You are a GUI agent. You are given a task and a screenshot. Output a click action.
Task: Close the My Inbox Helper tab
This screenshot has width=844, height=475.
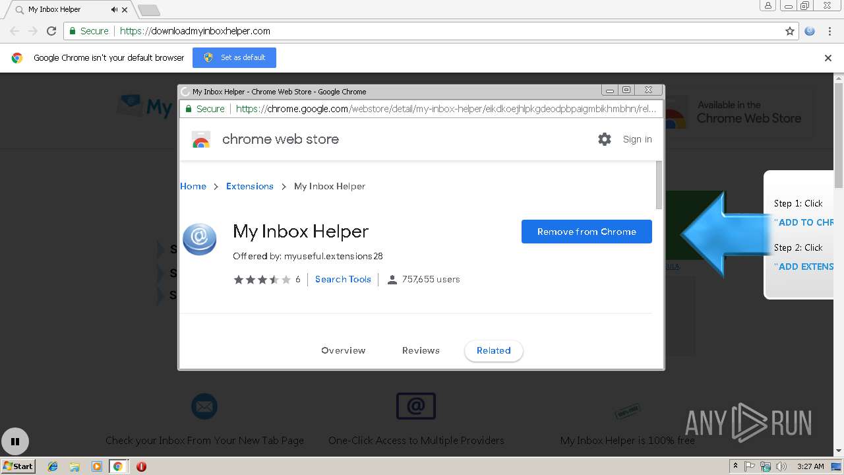click(x=125, y=10)
